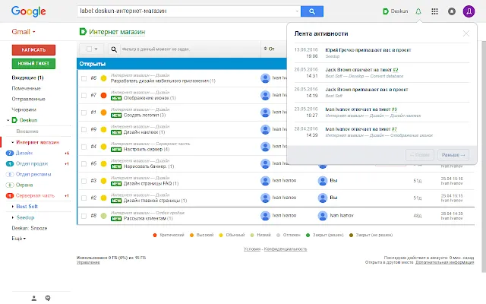Select the checkbox for ticket #3
Image resolution: width=486 pixels, height=304 pixels.
click(84, 181)
